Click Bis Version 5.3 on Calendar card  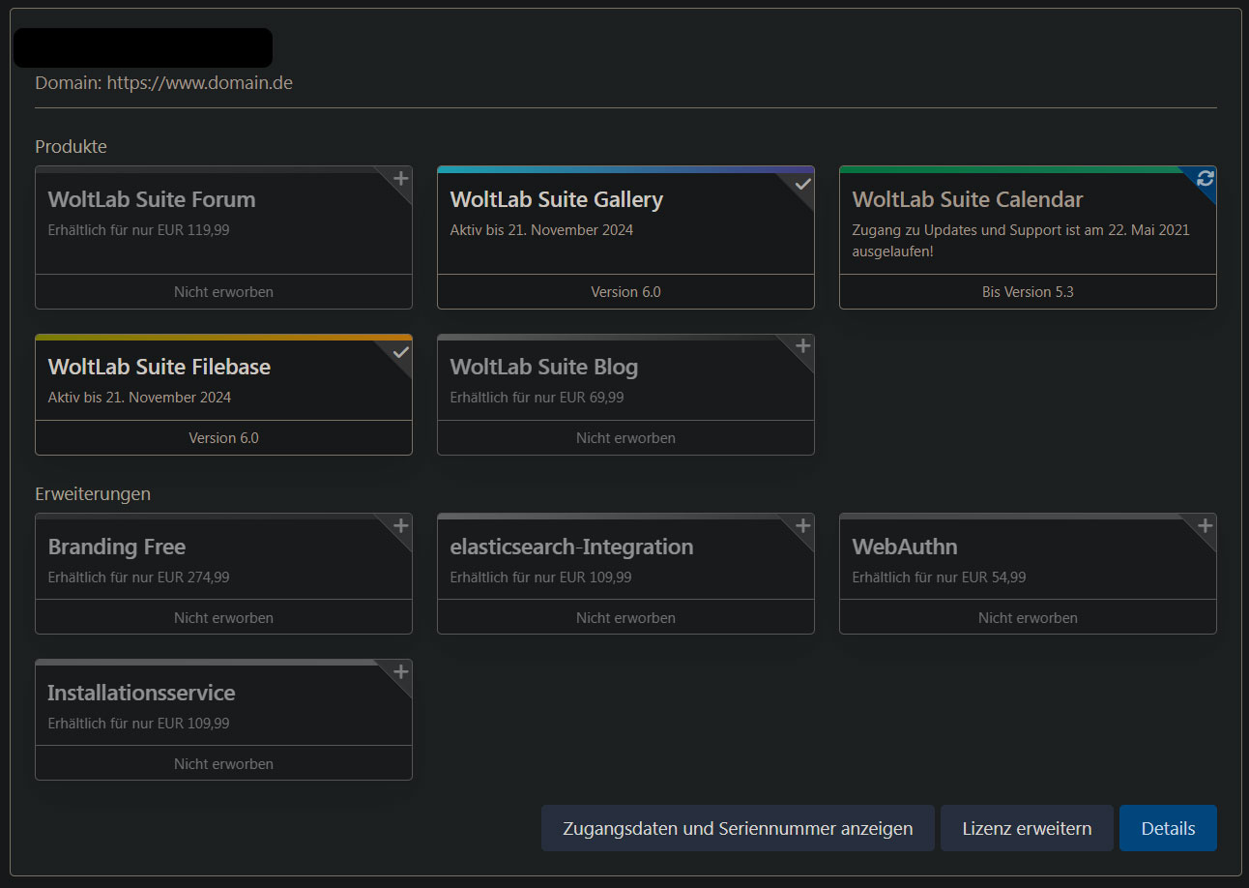point(1028,291)
